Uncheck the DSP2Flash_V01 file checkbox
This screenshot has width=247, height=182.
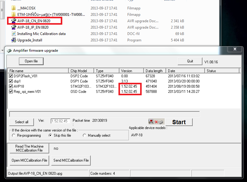click(11, 76)
